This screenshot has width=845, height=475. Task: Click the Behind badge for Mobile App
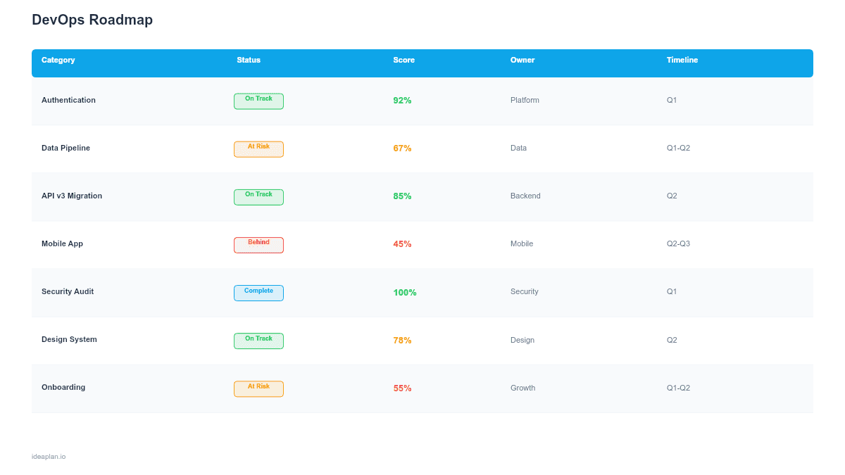(x=258, y=245)
